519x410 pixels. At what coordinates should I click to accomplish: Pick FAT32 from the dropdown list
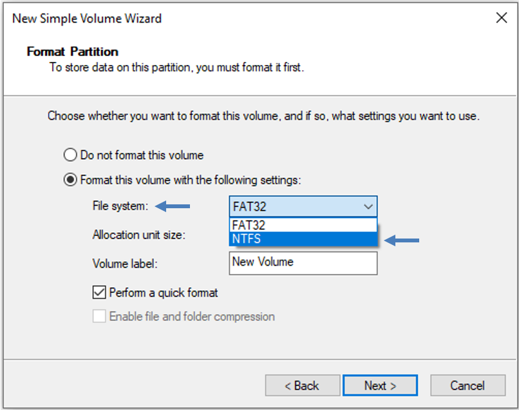pos(303,225)
